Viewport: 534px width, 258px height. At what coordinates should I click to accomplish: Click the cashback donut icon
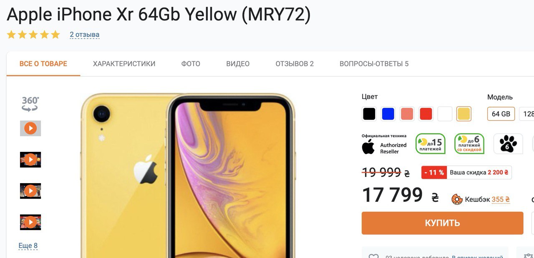pyautogui.click(x=457, y=199)
